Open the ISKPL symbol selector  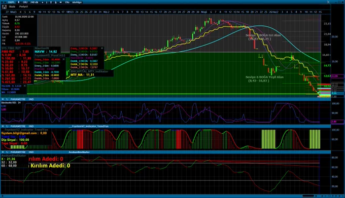click(11, 2)
